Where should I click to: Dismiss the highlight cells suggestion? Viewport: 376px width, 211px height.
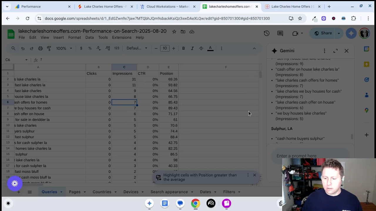[255, 175]
